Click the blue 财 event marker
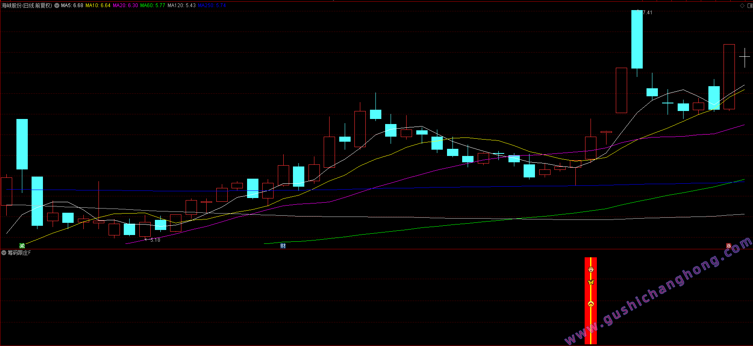The height and width of the screenshot is (346, 753). [x=283, y=246]
